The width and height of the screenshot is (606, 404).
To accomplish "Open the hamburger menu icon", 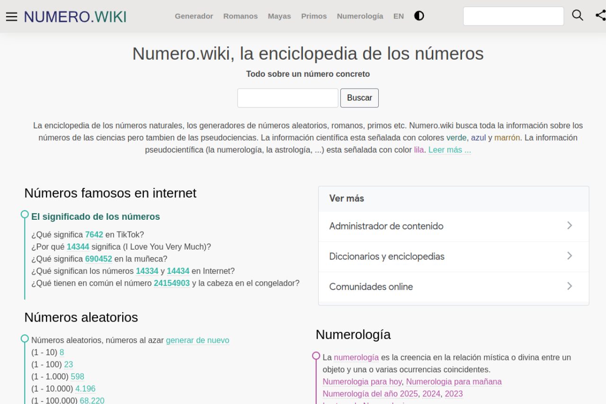I will [11, 17].
